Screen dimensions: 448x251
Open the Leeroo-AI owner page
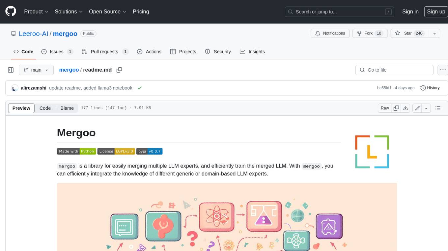pos(33,34)
